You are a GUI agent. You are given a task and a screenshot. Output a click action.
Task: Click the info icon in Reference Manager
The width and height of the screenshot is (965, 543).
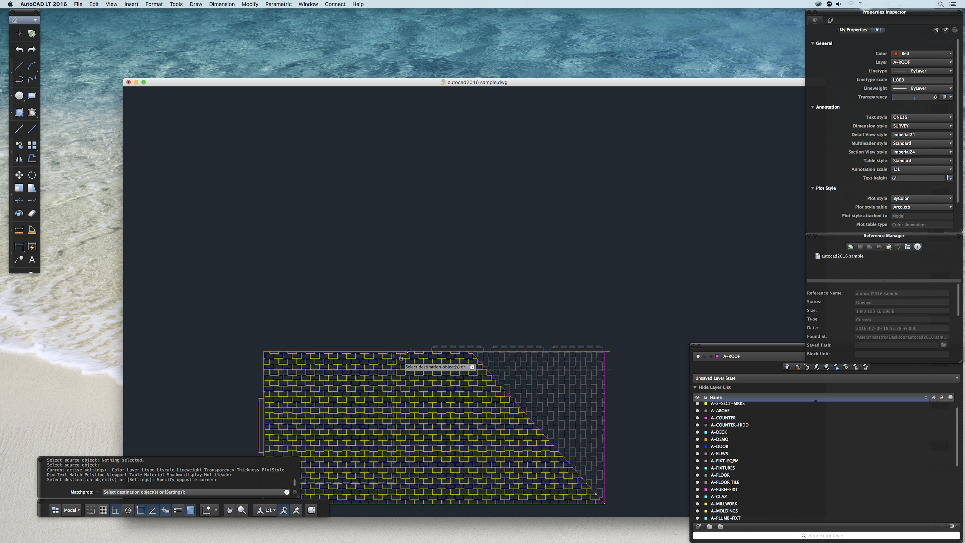[x=918, y=247]
